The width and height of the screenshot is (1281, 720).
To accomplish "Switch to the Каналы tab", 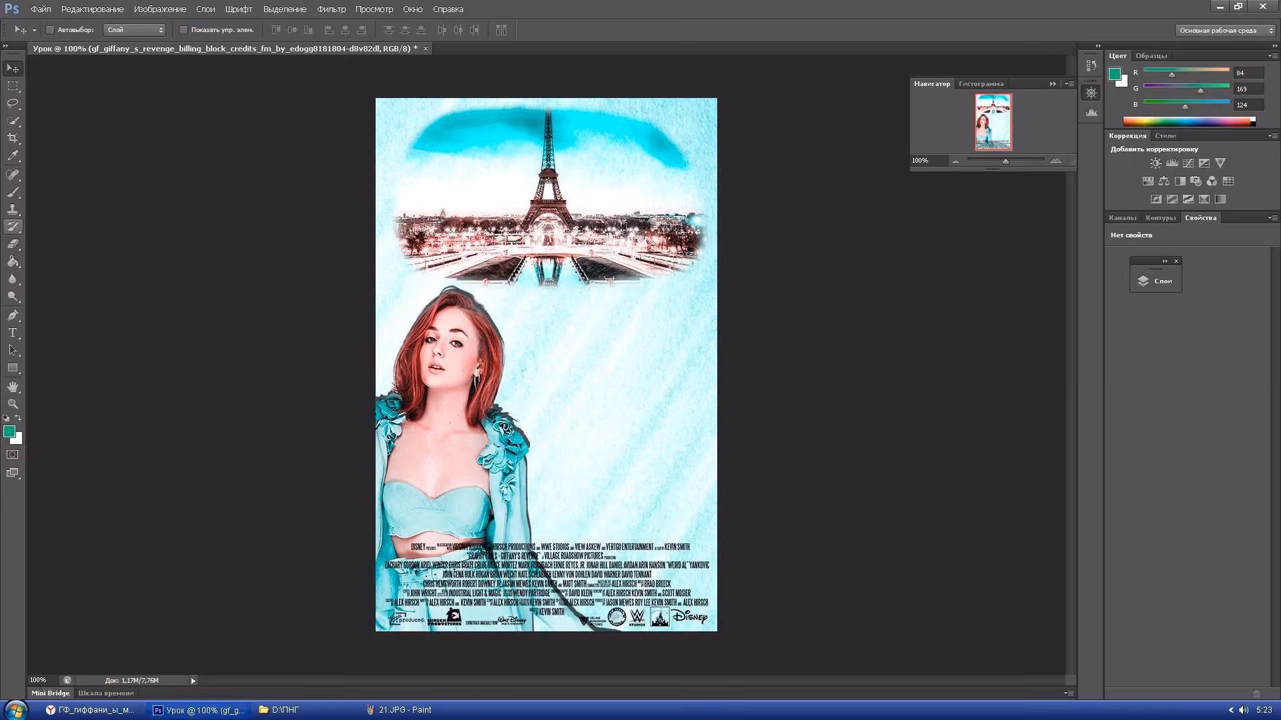I will click(1122, 218).
